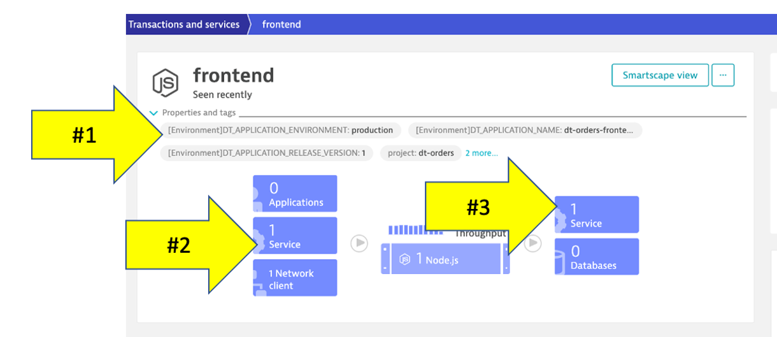Open Smartscape view
This screenshot has width=777, height=337.
pyautogui.click(x=660, y=75)
